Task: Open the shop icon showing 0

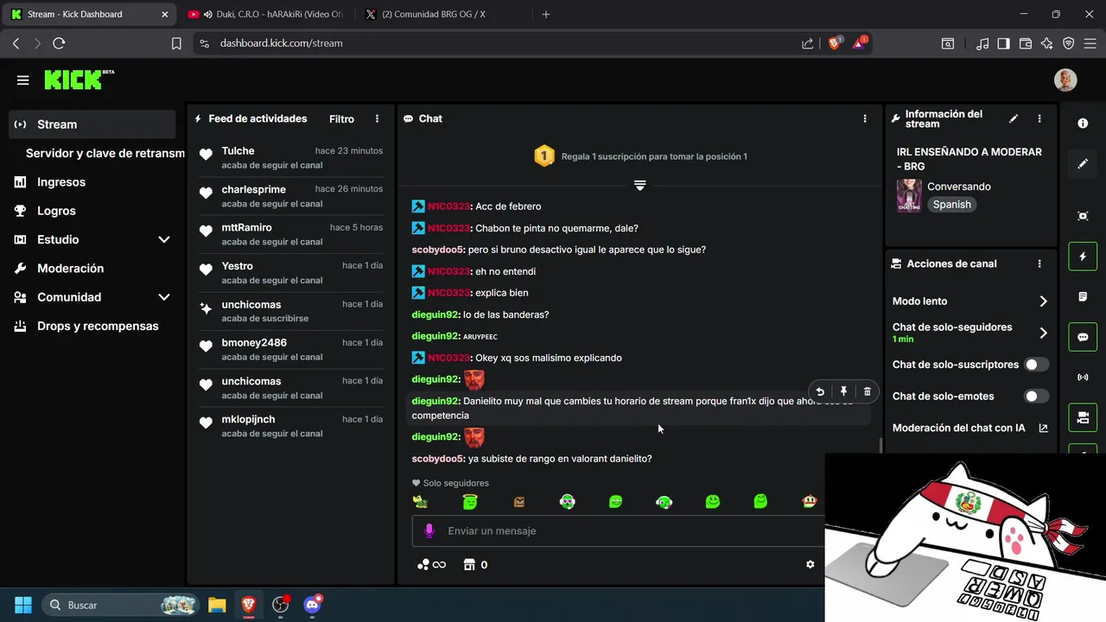Action: 475,565
